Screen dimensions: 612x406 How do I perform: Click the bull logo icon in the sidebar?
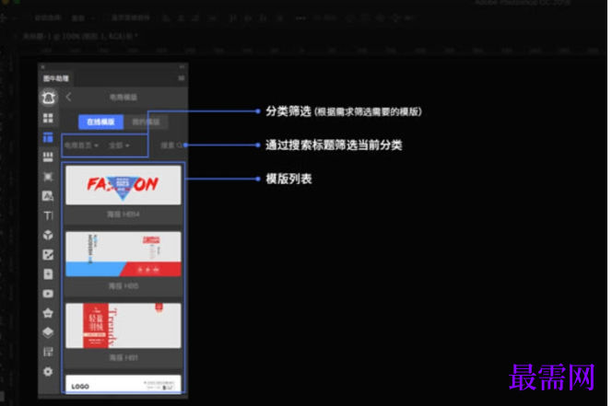(x=49, y=97)
